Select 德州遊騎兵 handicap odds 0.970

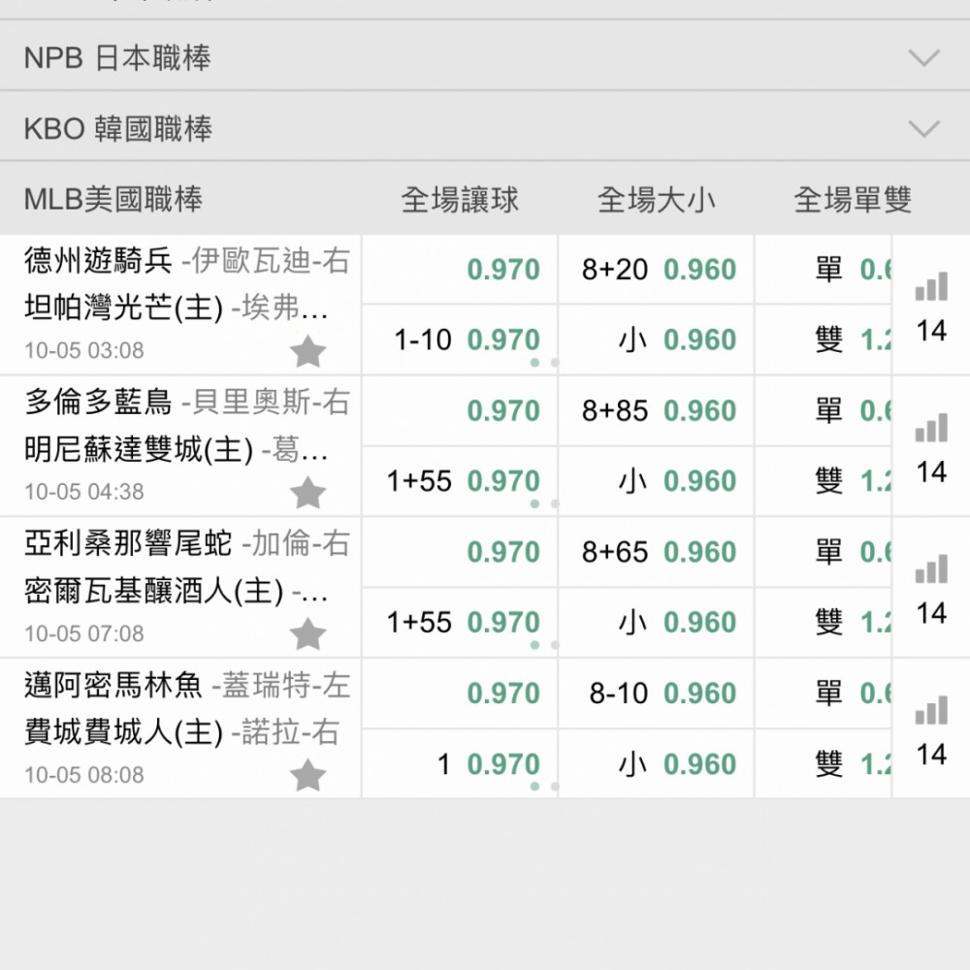pos(460,269)
